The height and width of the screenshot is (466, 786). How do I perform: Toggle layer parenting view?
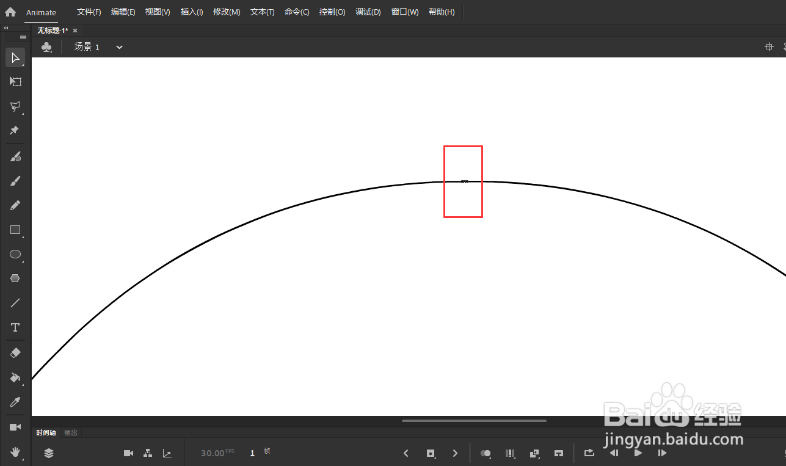[147, 453]
